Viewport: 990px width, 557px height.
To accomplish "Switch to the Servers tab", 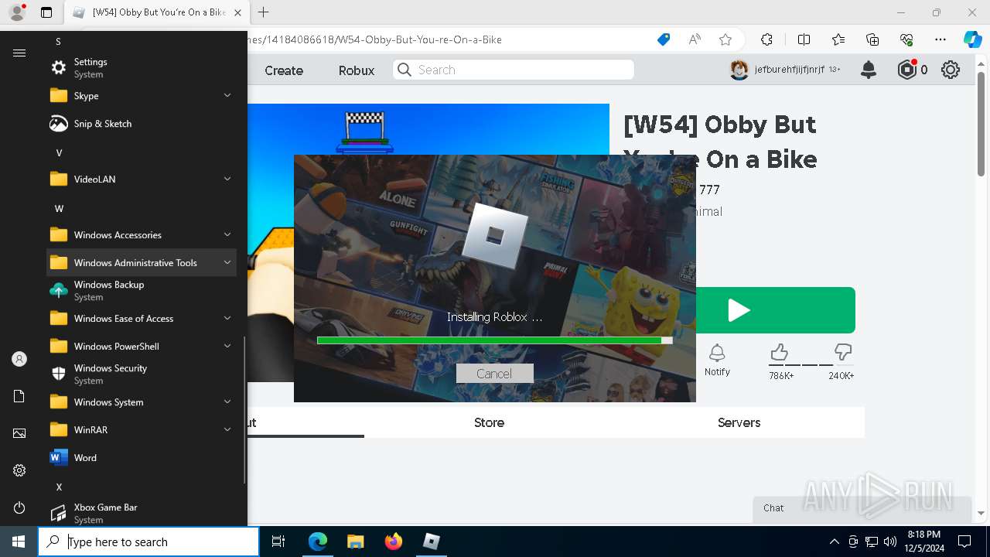I will [x=739, y=422].
